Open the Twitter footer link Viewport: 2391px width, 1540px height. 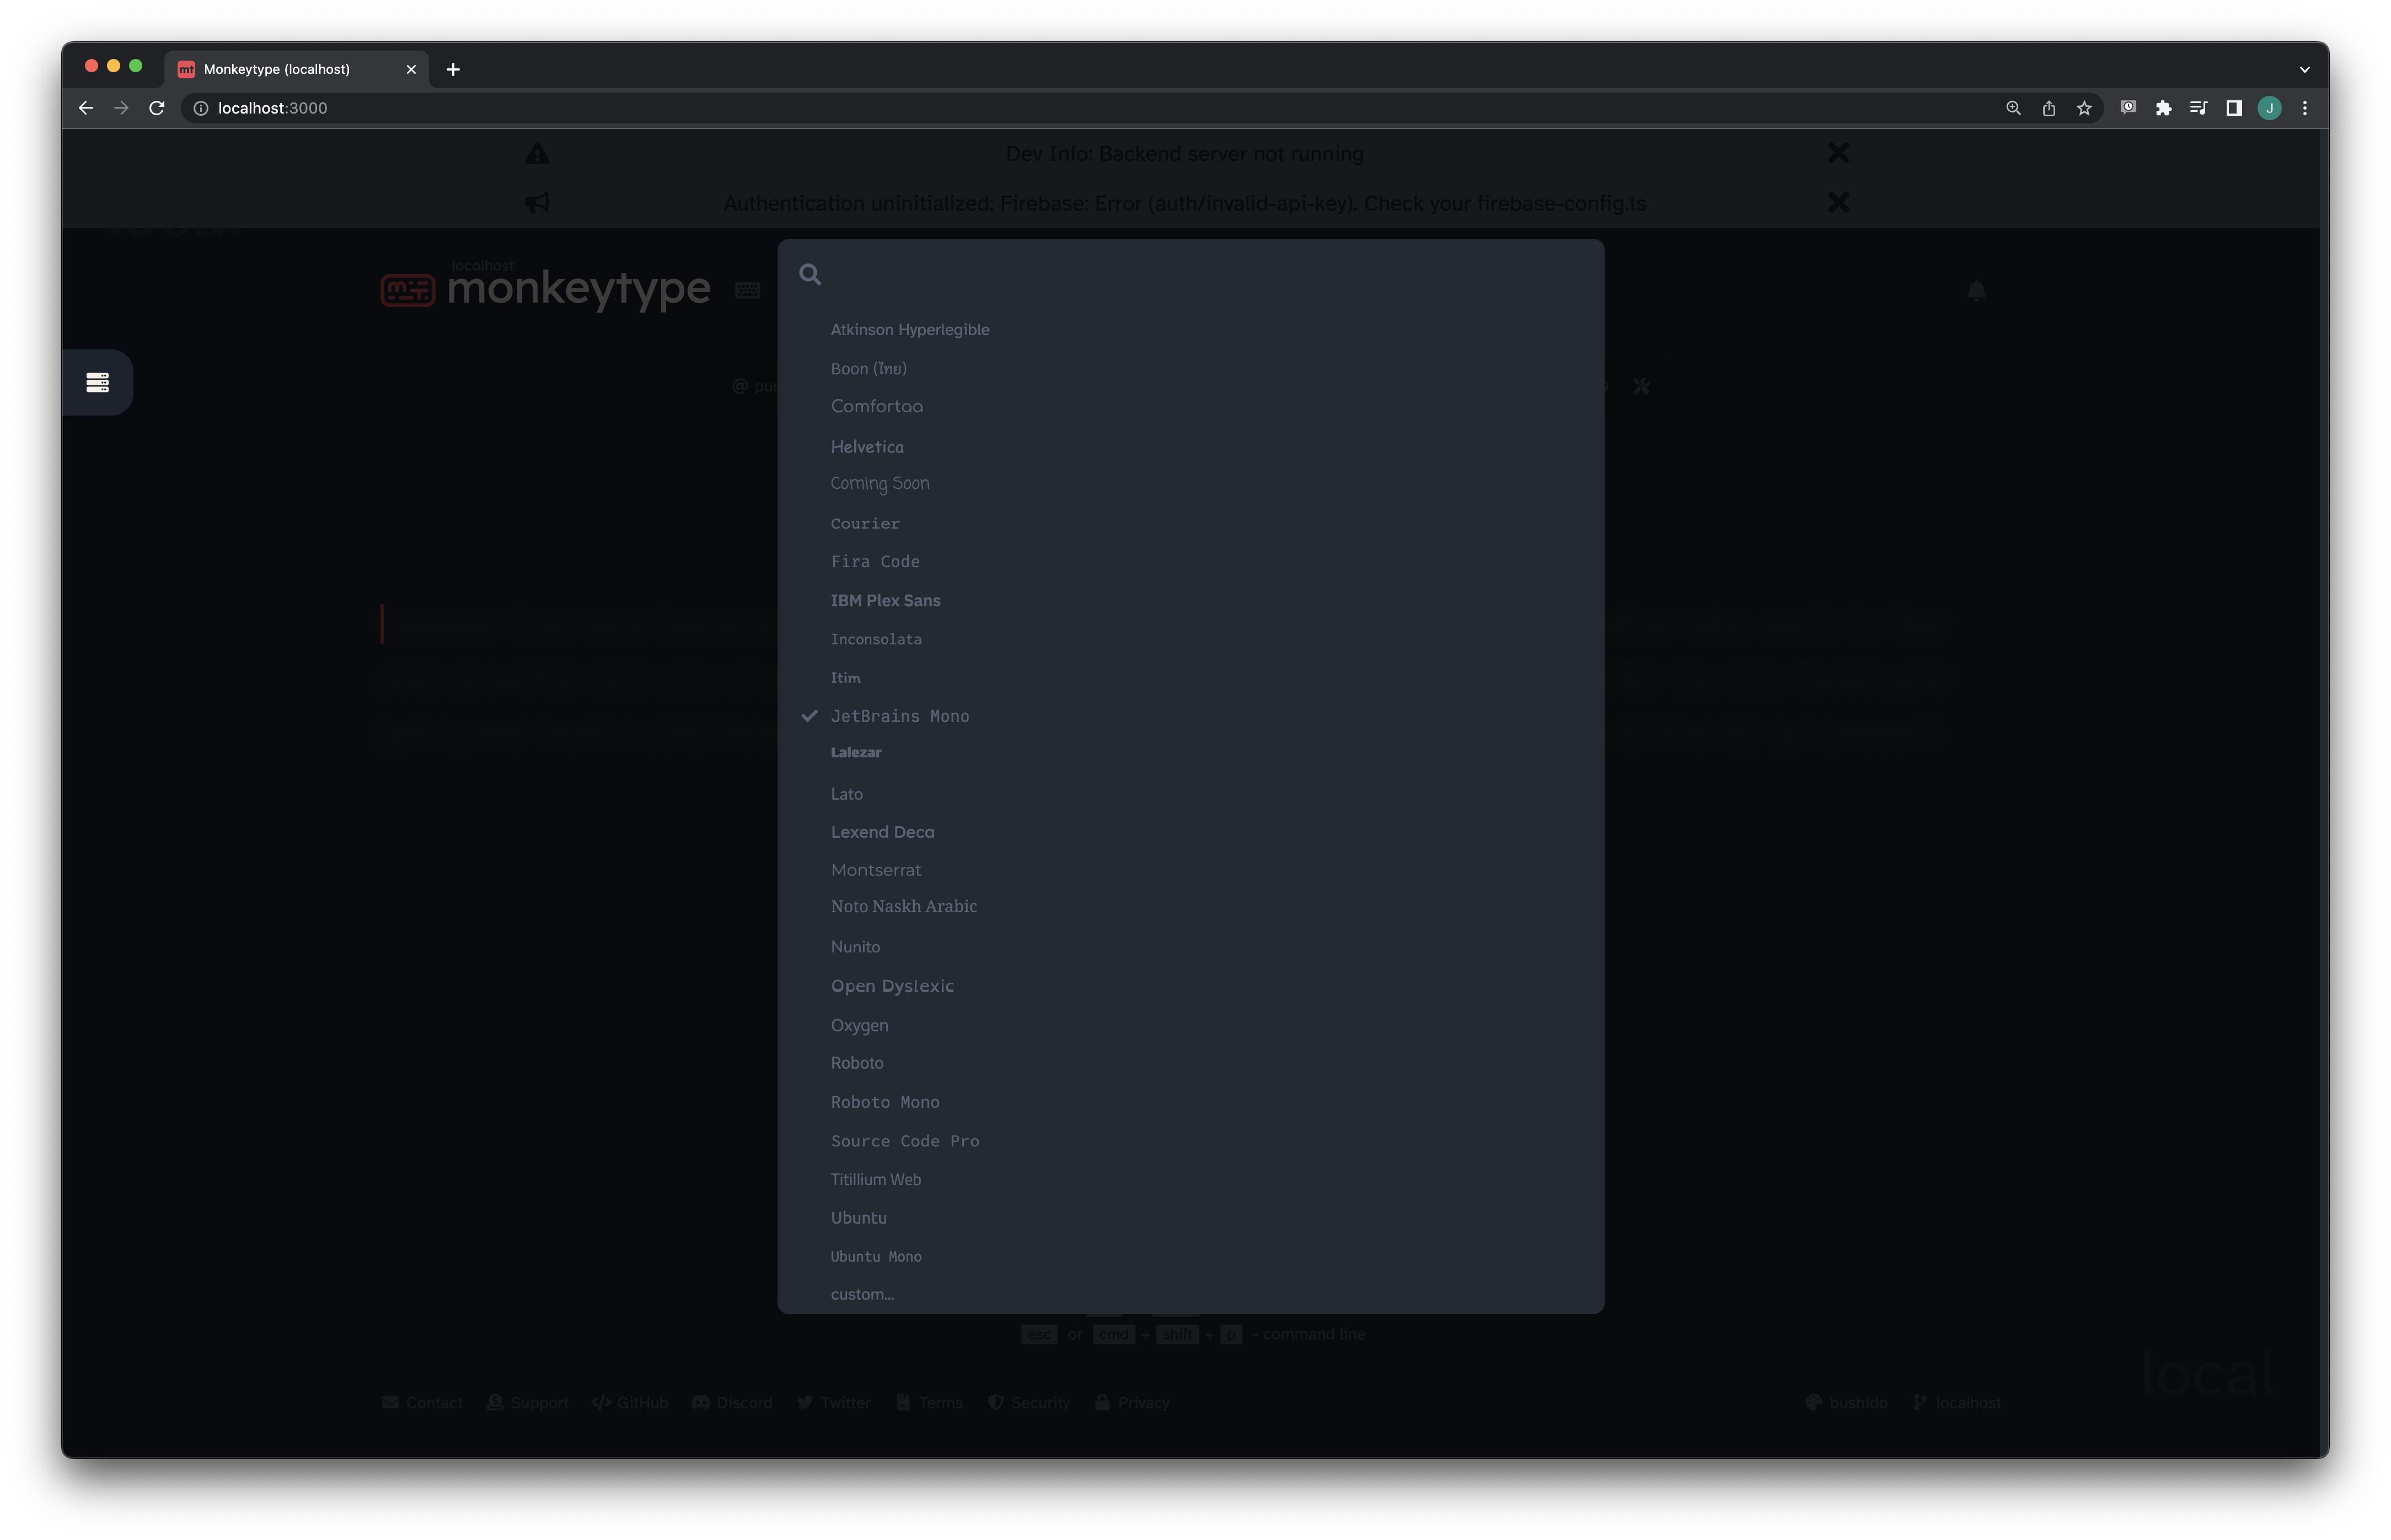(833, 1403)
